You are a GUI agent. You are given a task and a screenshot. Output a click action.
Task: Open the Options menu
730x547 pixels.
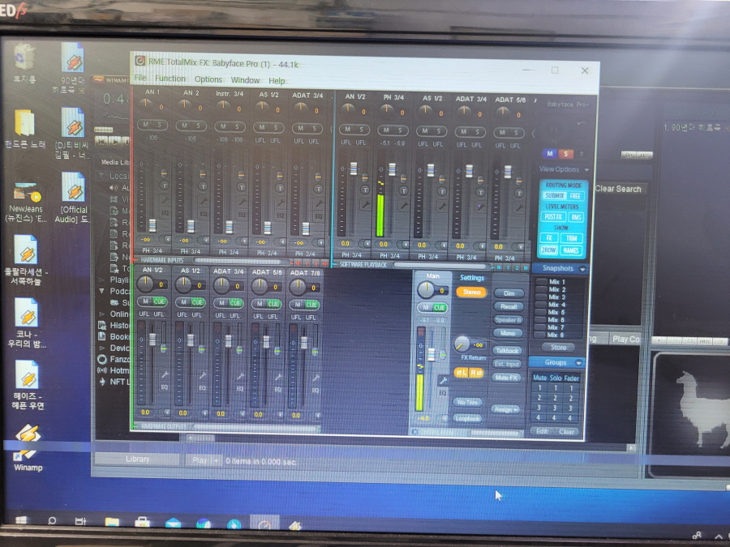(208, 79)
